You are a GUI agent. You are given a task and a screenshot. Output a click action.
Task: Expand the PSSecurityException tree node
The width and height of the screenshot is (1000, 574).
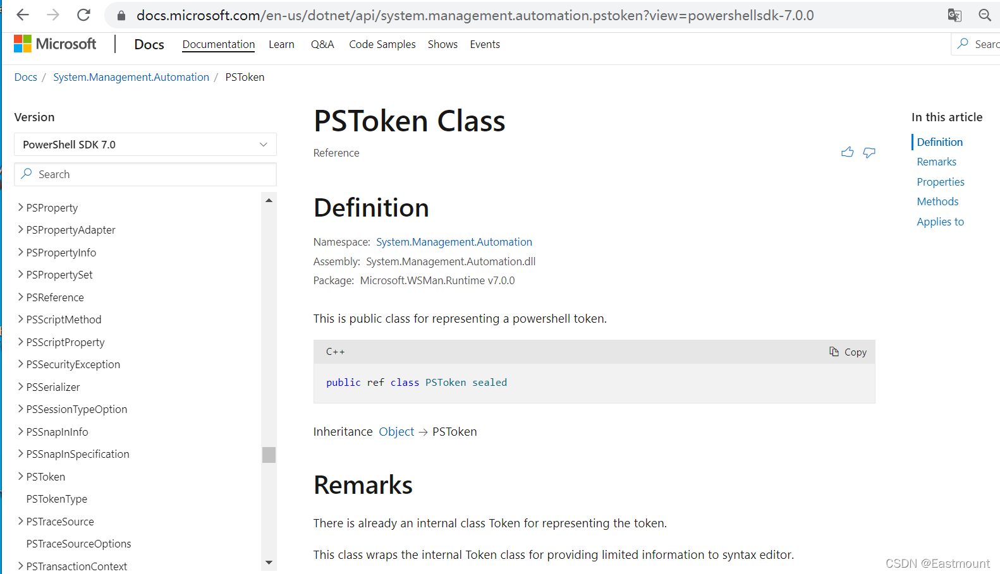pyautogui.click(x=21, y=364)
